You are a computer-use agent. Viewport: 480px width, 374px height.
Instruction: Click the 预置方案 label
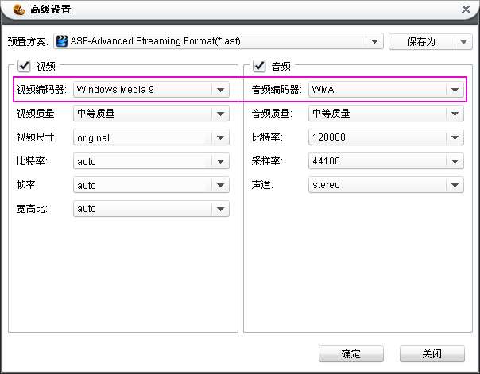pyautogui.click(x=28, y=41)
